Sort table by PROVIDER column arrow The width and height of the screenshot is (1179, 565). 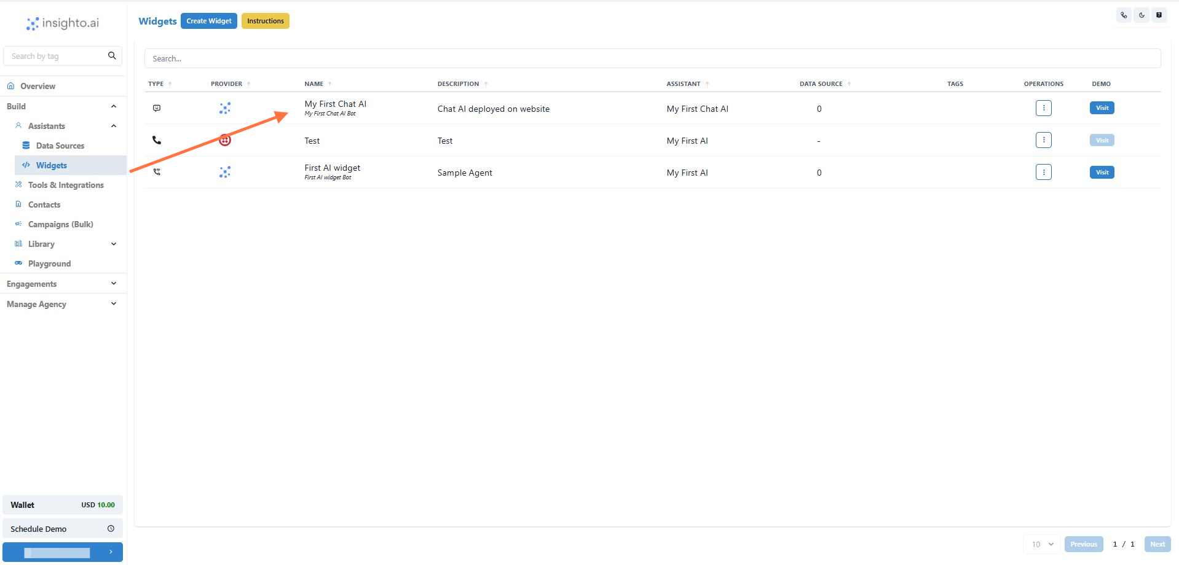tap(248, 84)
